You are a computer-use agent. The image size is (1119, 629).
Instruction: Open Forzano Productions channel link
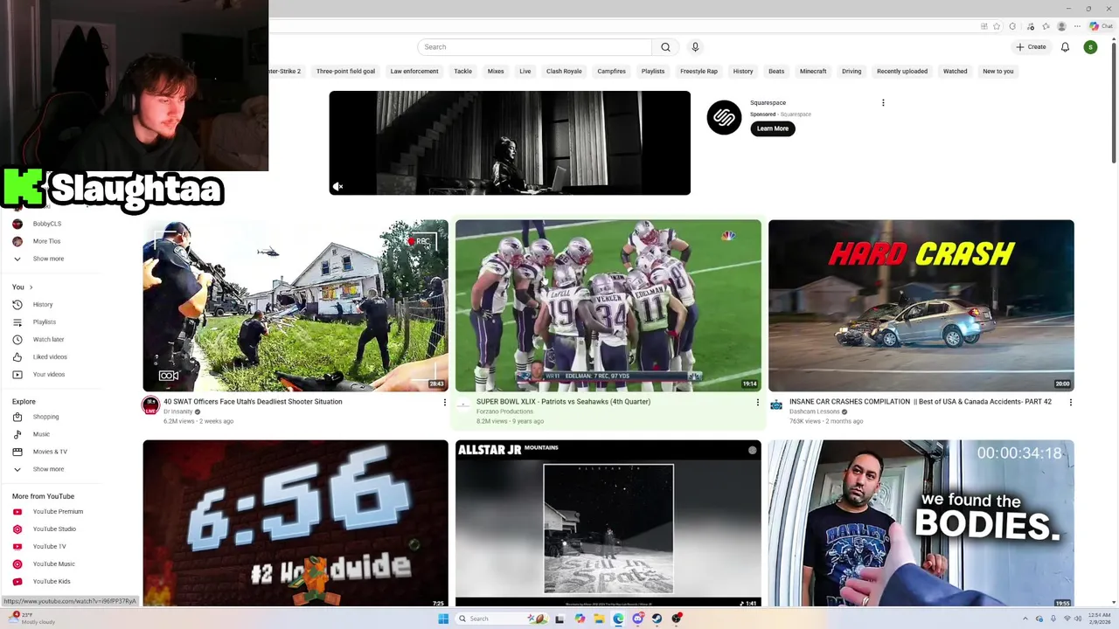click(x=504, y=411)
